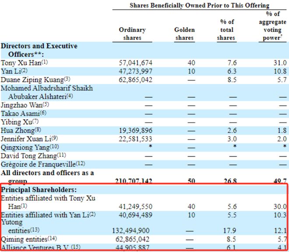The height and width of the screenshot is (252, 289).
Task: Click the Qingxiong Yang row name
Action: click(x=30, y=147)
